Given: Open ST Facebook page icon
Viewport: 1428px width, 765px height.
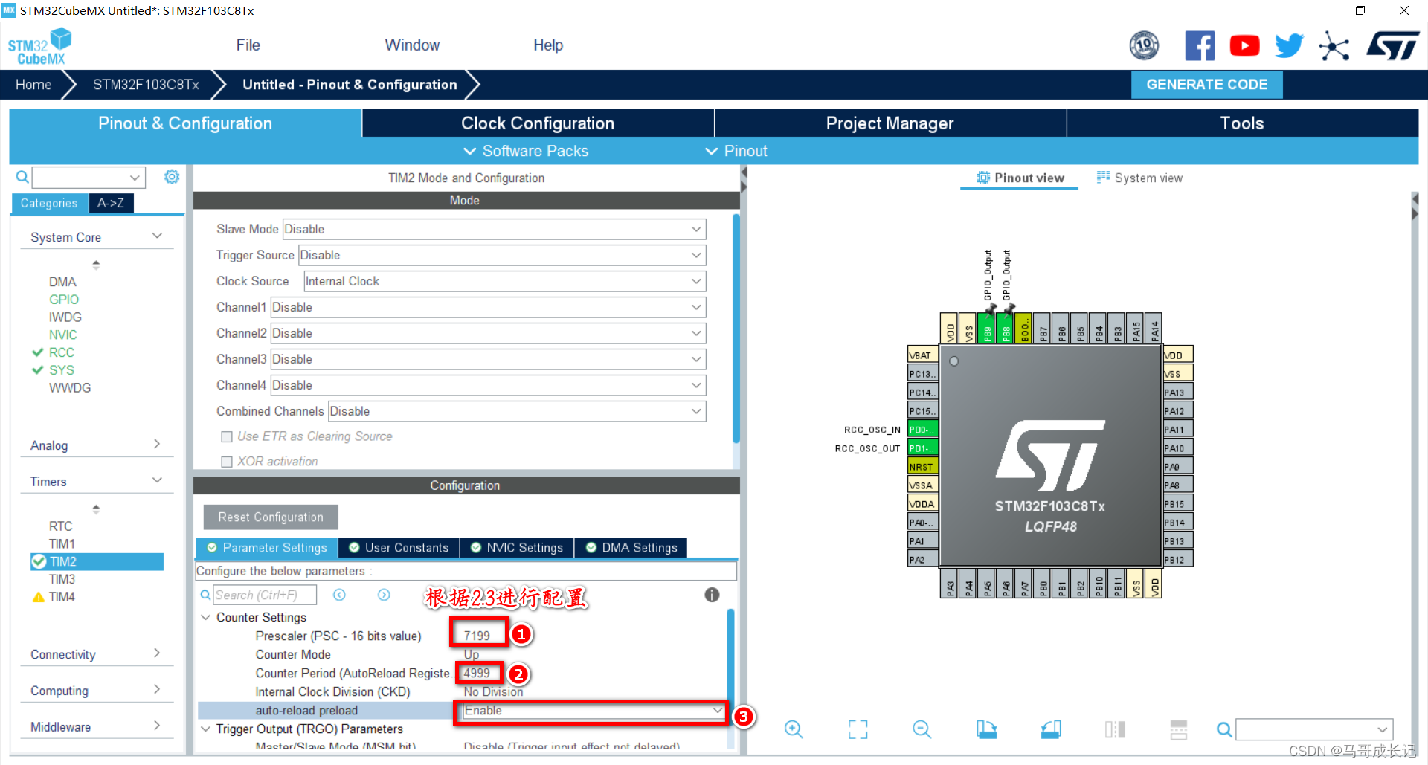Looking at the screenshot, I should point(1200,46).
